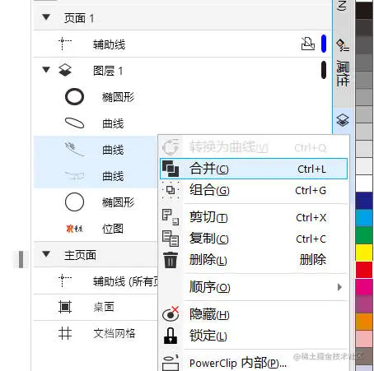Choose 删除 in context menu

coord(254,260)
